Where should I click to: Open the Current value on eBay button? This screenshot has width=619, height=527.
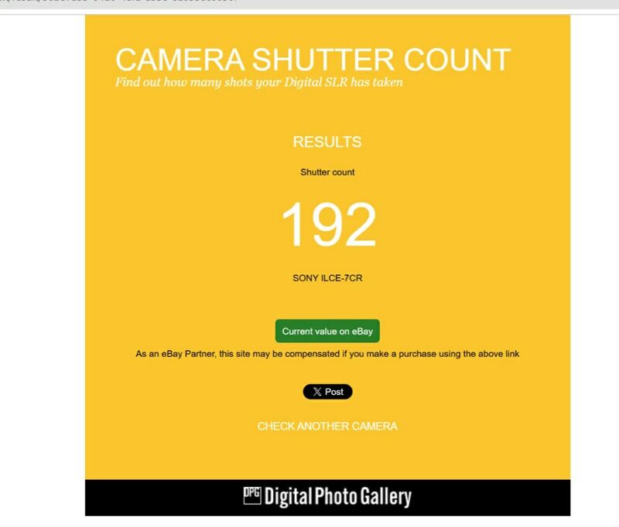[327, 331]
